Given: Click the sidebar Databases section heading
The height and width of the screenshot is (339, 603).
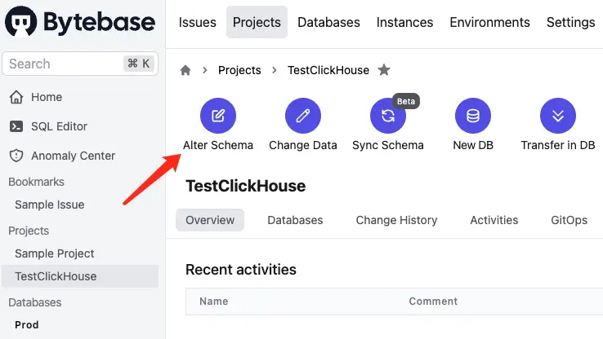Looking at the screenshot, I should click(35, 302).
